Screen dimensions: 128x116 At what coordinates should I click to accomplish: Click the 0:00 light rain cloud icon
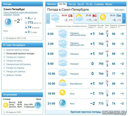click(x=63, y=34)
